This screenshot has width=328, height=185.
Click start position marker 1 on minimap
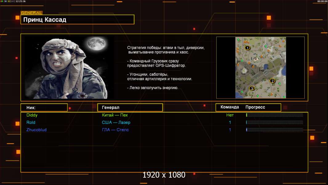point(247,48)
